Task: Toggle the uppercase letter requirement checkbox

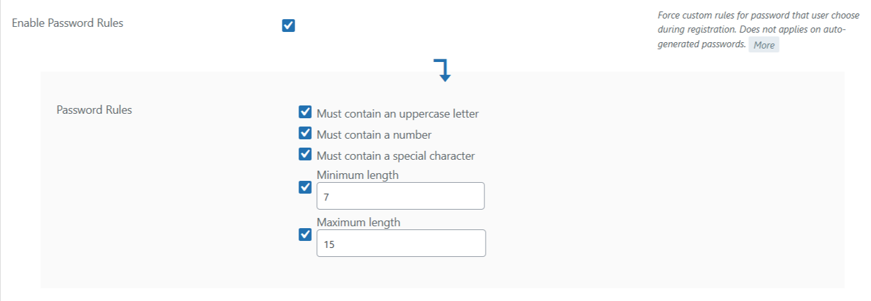Action: (x=305, y=113)
